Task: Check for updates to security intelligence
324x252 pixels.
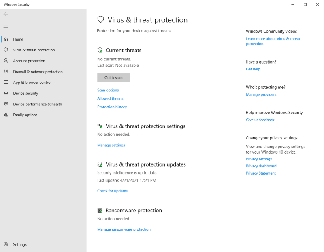Action: (x=112, y=191)
